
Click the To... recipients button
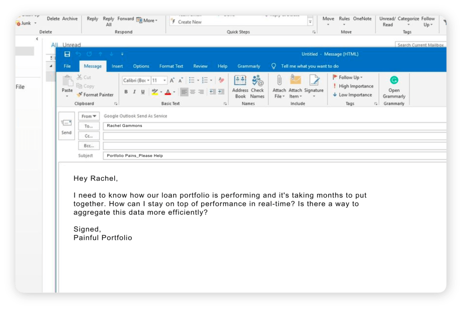click(89, 126)
